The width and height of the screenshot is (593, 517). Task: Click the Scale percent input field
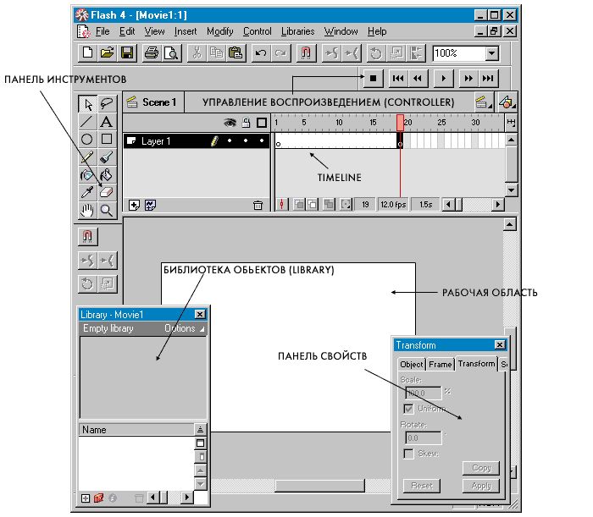tap(424, 393)
